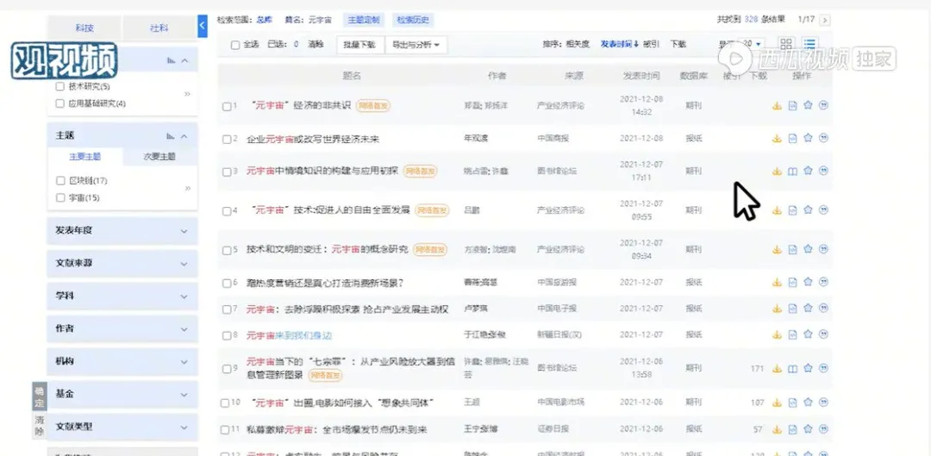Download 元宇宙:去除浮躁积极探索 article
The height and width of the screenshot is (456, 931).
click(x=776, y=309)
